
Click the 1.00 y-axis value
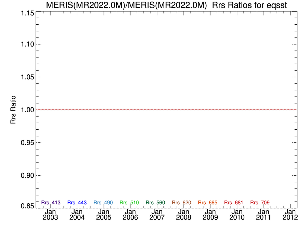click(x=27, y=110)
